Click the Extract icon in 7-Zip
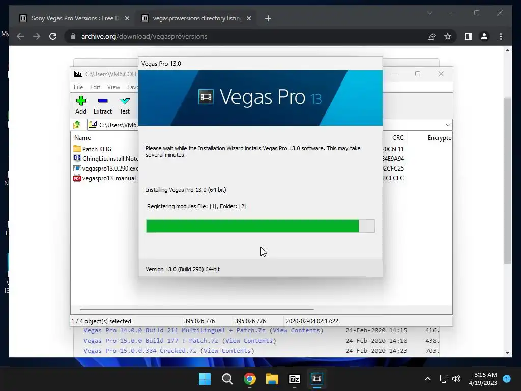This screenshot has height=391, width=521. coord(103,105)
